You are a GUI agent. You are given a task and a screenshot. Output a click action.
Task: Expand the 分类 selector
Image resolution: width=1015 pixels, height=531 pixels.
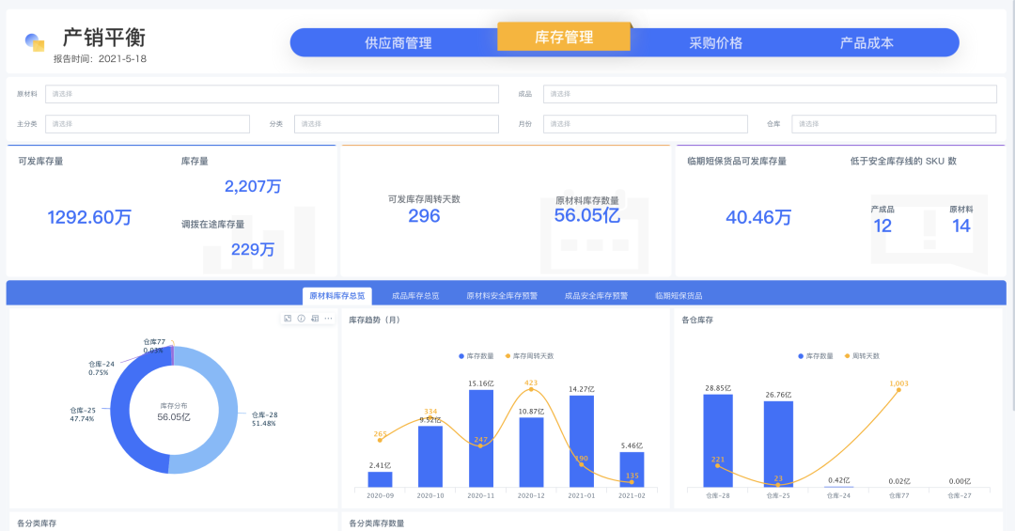(397, 124)
